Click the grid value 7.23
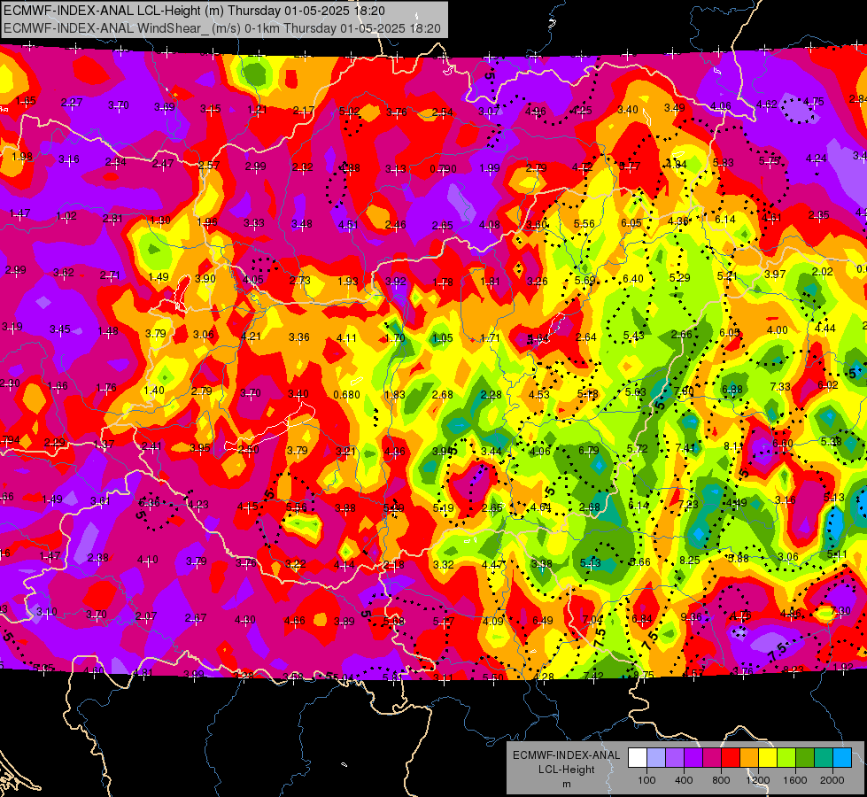Viewport: 867px width, 797px height. click(x=688, y=505)
